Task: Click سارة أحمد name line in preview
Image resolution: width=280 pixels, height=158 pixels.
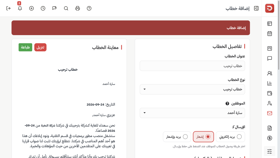Action: [x=109, y=84]
